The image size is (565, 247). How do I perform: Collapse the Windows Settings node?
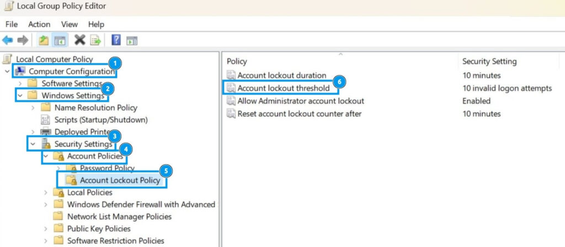tap(20, 95)
